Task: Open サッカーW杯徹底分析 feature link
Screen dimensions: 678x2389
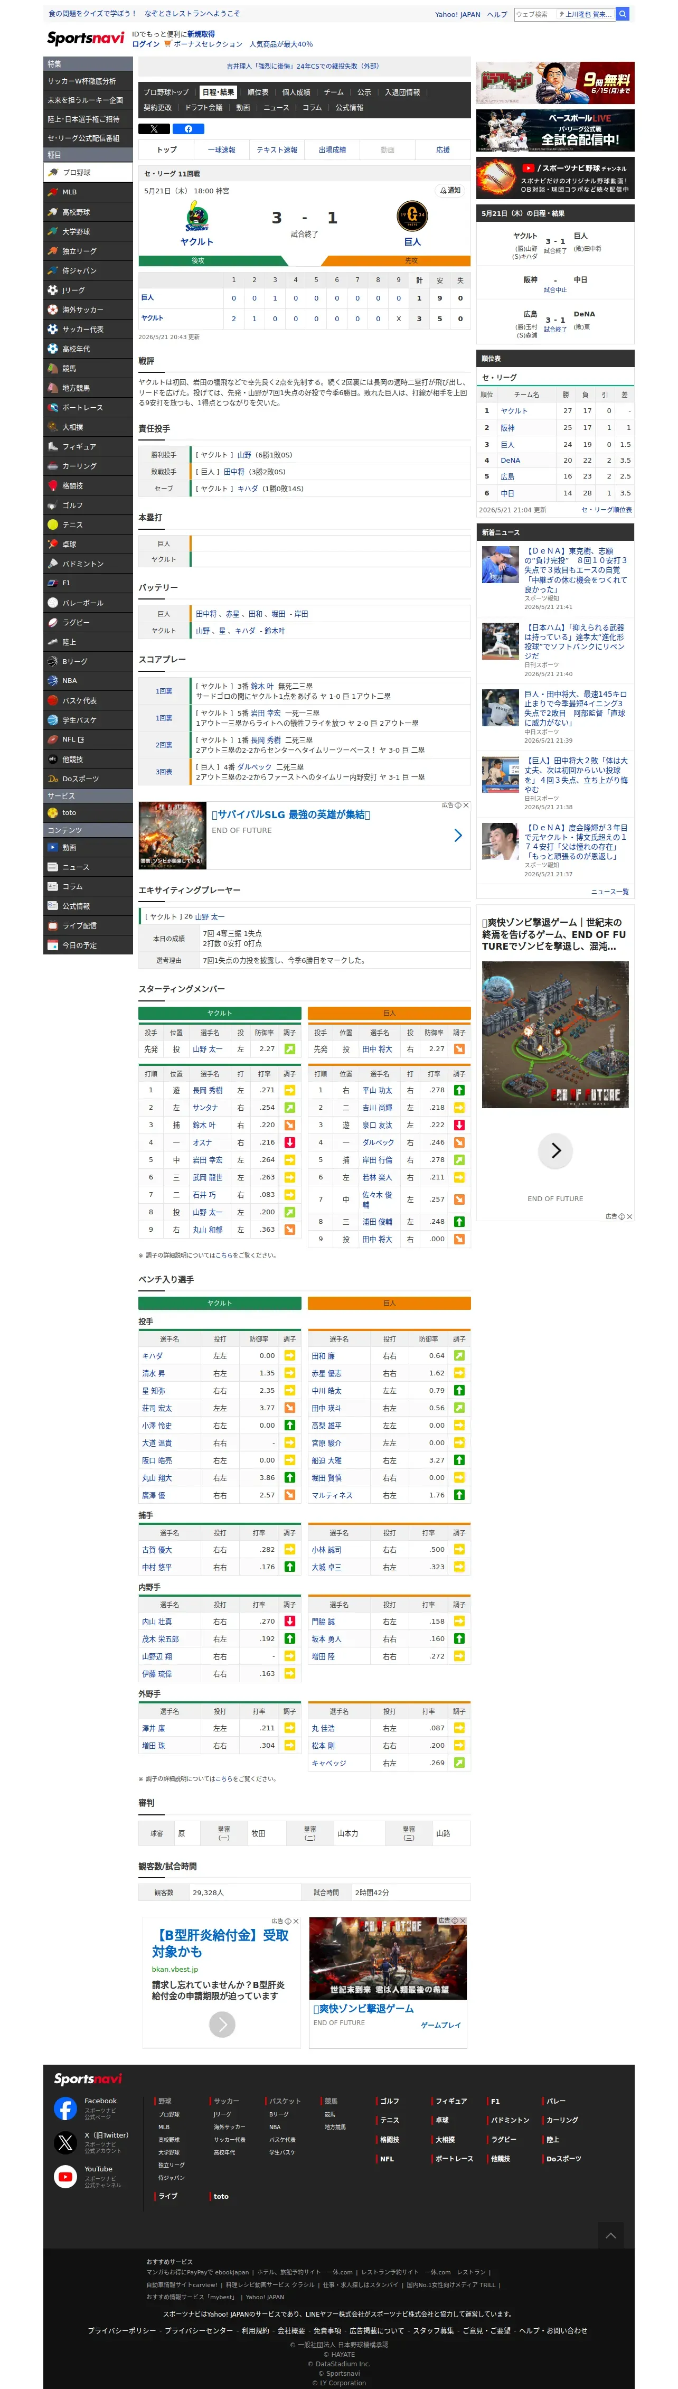Action: point(88,82)
